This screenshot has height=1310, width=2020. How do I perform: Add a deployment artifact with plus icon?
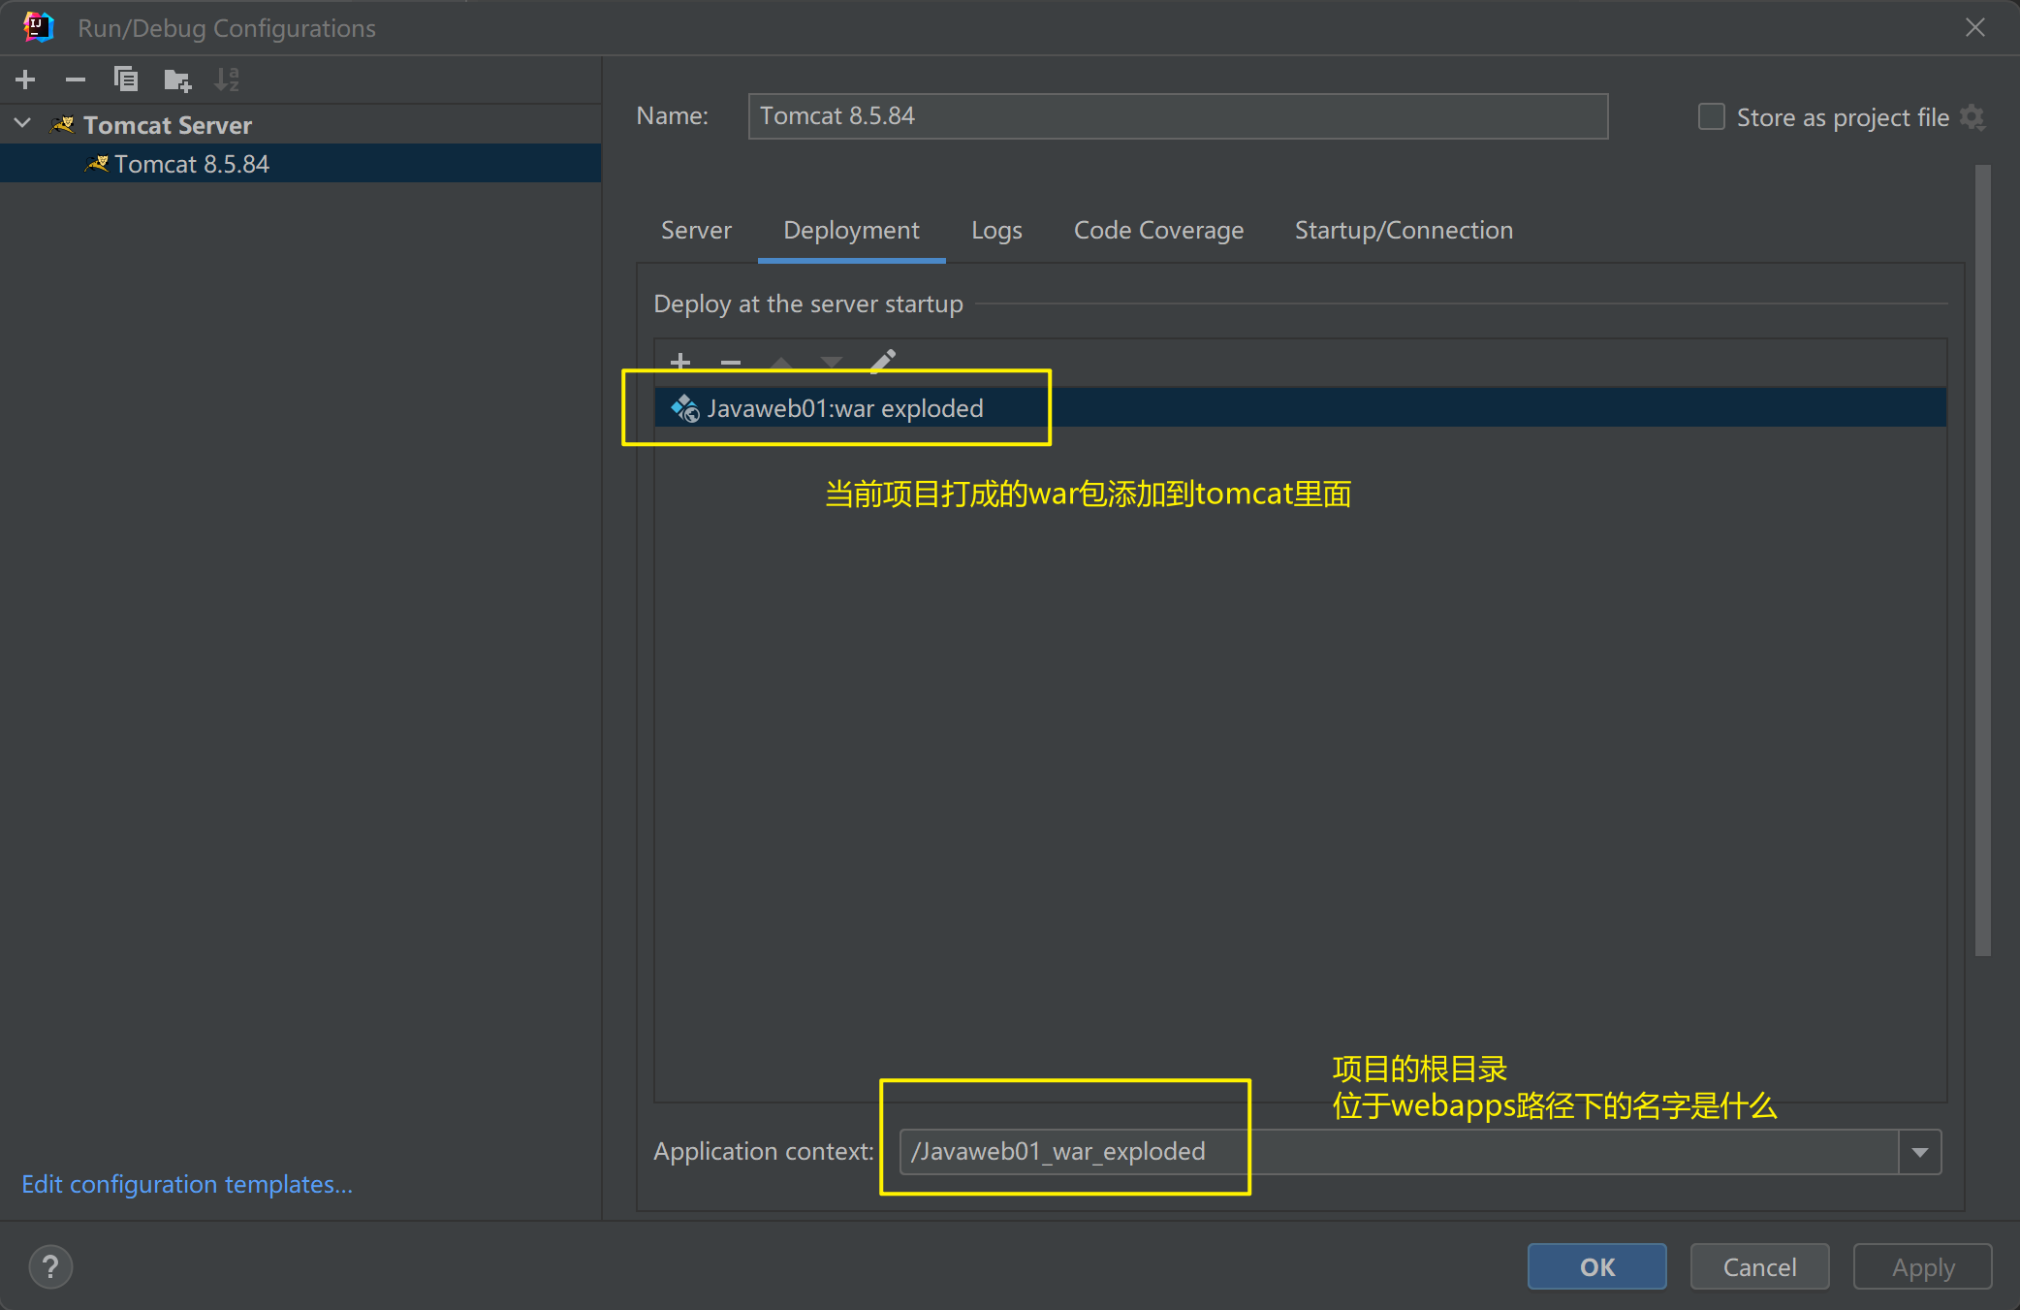680,362
